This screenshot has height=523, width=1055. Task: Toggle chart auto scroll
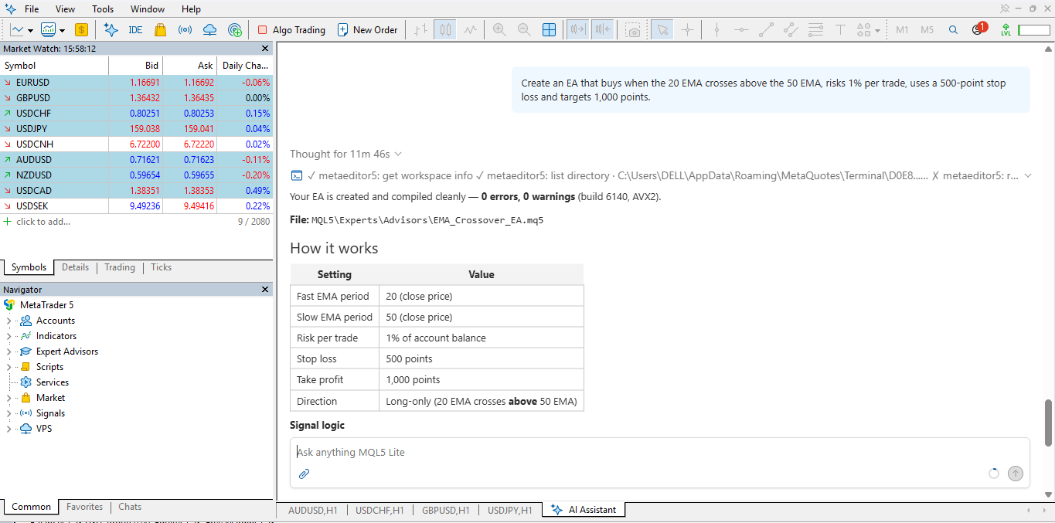tap(577, 30)
